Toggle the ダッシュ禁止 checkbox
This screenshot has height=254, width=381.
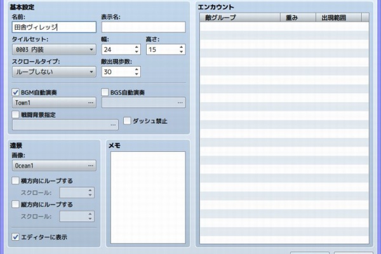[x=128, y=121]
